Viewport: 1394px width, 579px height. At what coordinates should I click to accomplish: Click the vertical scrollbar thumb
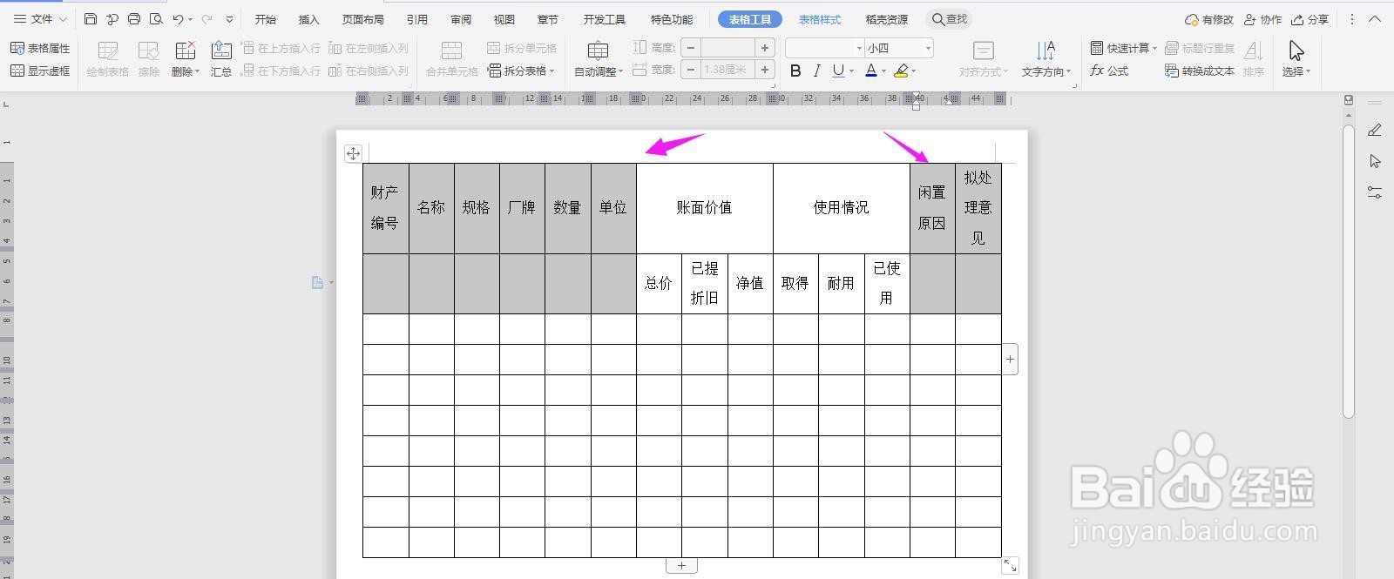[x=1349, y=270]
